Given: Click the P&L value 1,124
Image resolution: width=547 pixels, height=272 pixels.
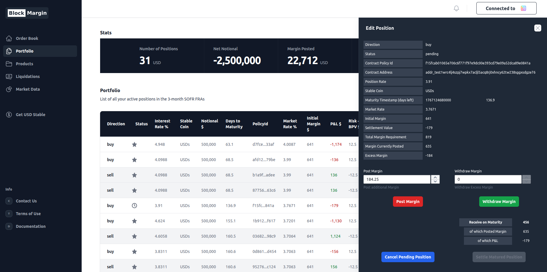Looking at the screenshot, I should coord(335,236).
